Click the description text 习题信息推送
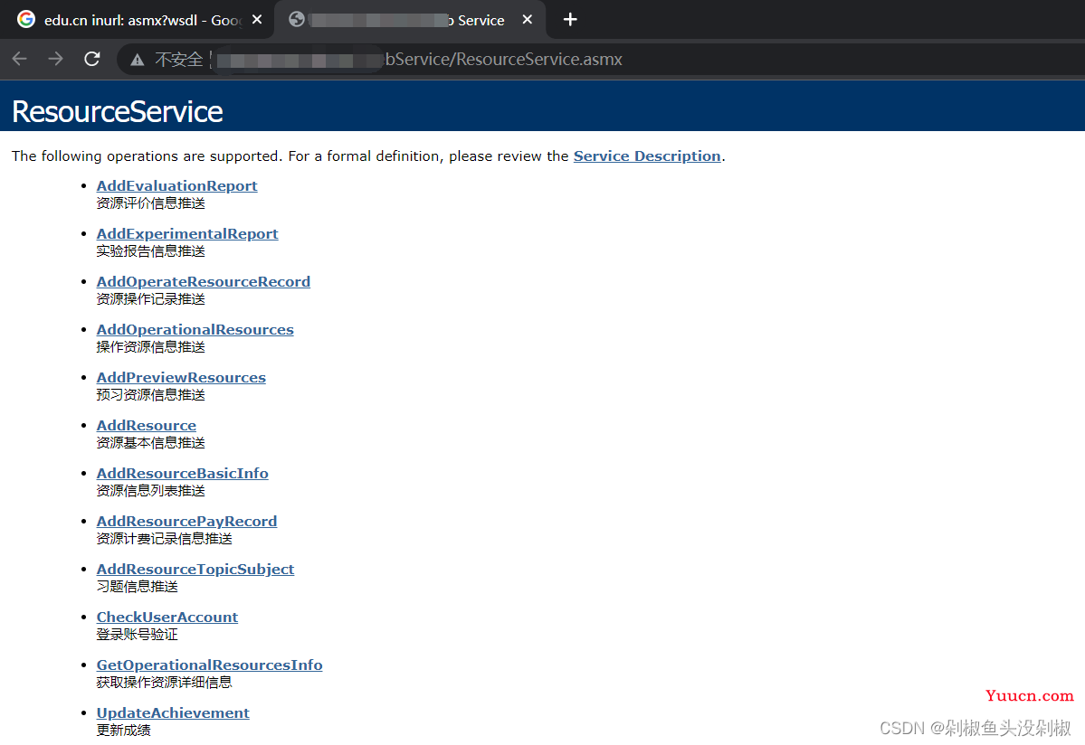The image size is (1085, 745). point(137,587)
